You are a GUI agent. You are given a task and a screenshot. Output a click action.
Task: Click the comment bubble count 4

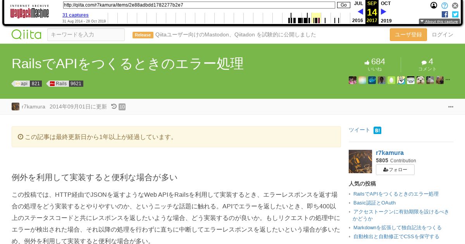pyautogui.click(x=427, y=62)
